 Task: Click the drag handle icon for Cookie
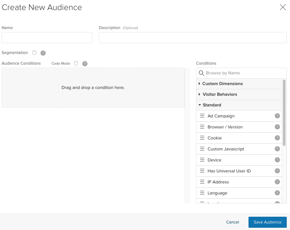202,138
